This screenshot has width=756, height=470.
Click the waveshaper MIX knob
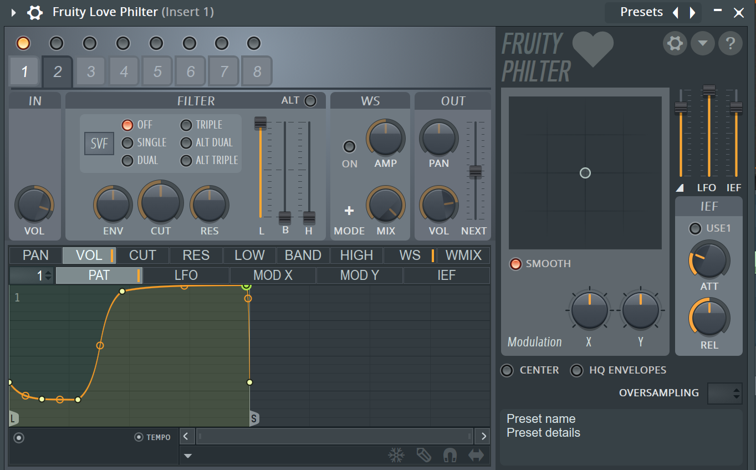click(x=385, y=205)
